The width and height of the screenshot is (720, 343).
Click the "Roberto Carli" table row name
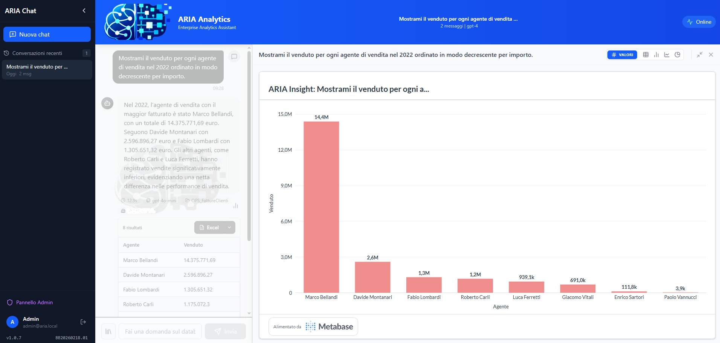coord(138,304)
